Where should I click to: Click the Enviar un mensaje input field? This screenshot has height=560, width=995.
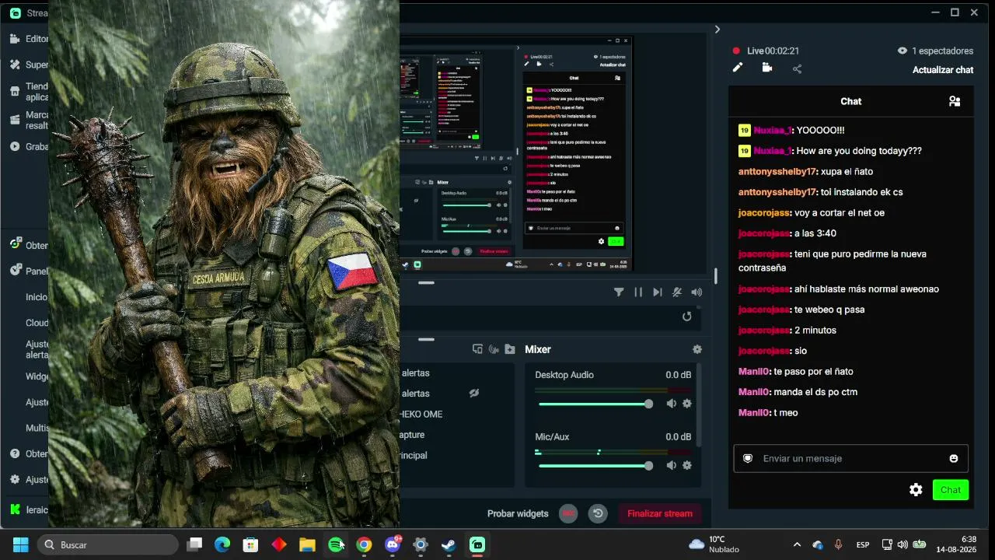(850, 458)
